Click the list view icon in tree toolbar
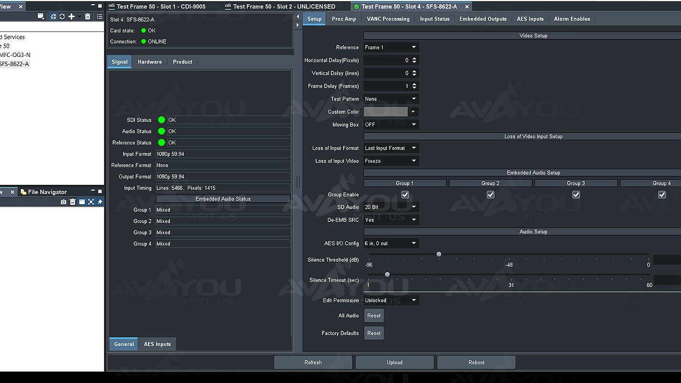681x383 pixels. [x=100, y=16]
